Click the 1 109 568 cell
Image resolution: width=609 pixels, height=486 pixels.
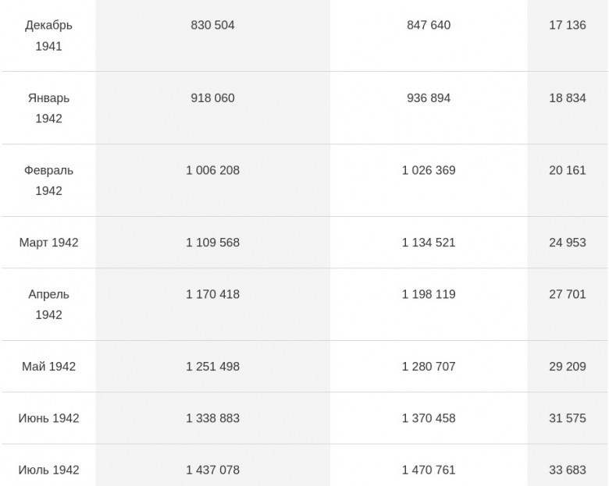coord(212,243)
